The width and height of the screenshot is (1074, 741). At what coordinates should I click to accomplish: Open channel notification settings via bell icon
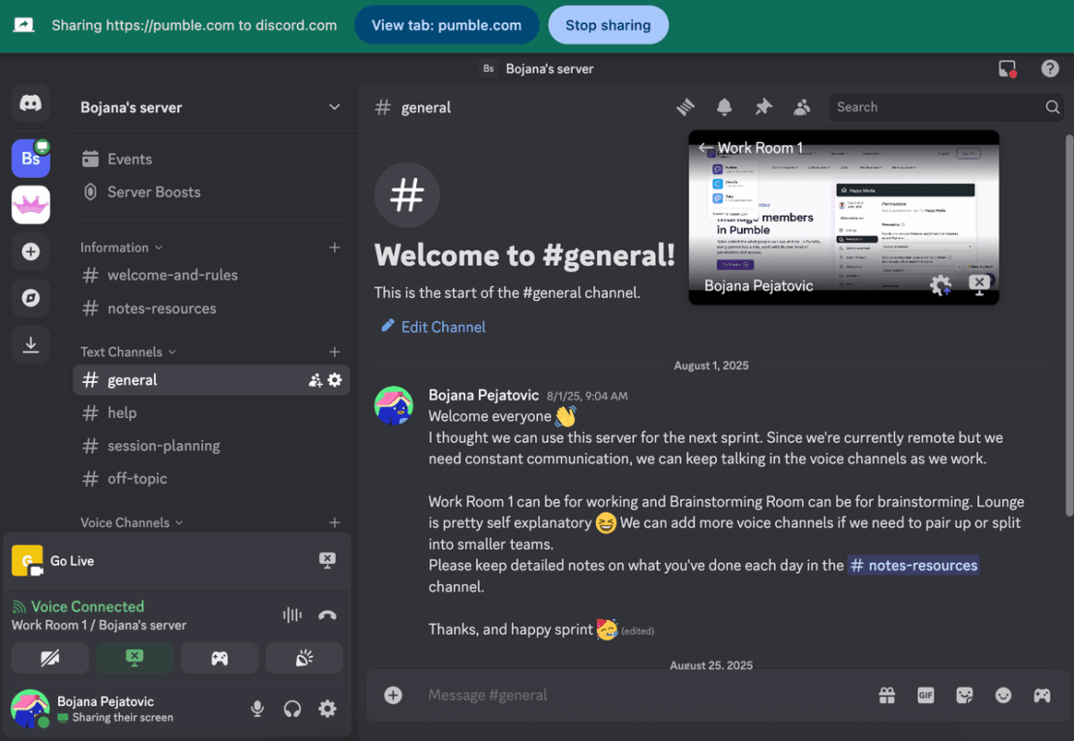(724, 107)
